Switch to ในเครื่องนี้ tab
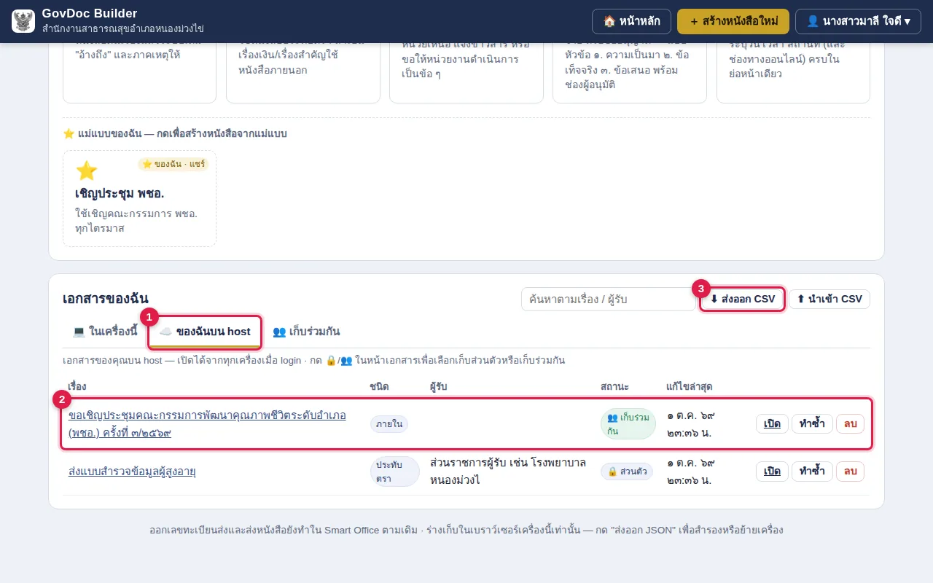The height and width of the screenshot is (583, 933). (x=105, y=331)
